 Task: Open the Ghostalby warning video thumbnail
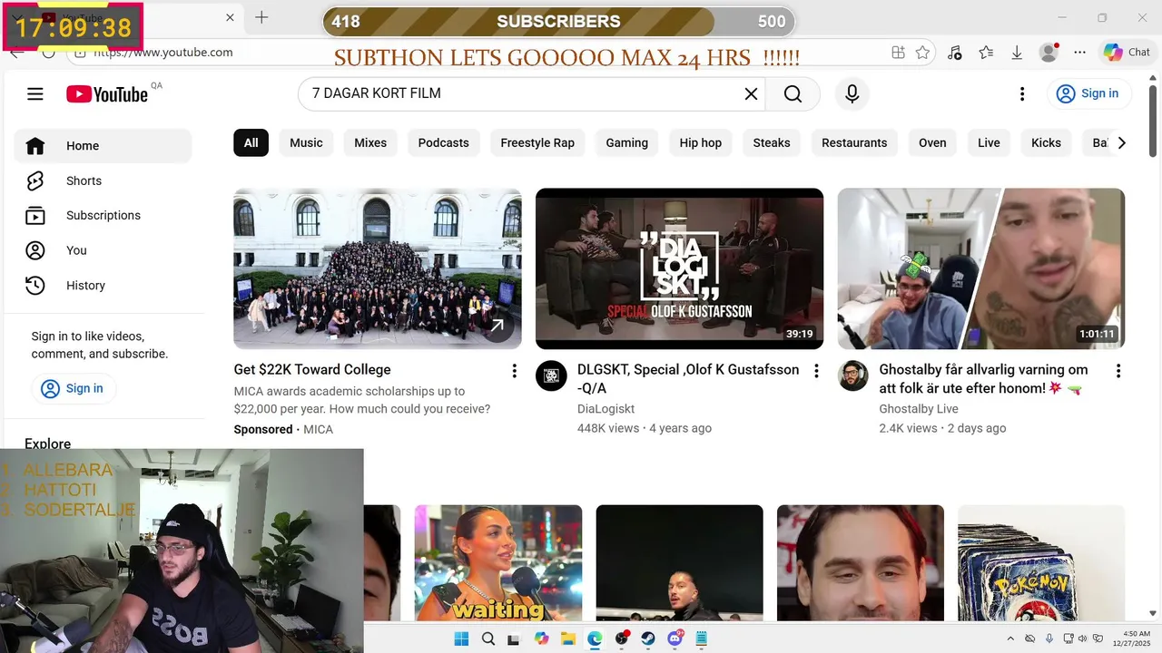coord(981,268)
